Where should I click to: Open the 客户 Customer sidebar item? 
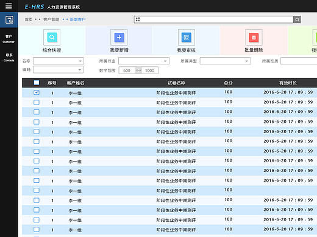[x=9, y=39]
